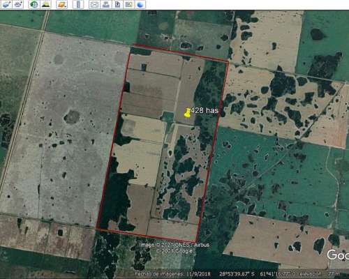Click the imagery date '11/9/2018' in the status bar

point(199,273)
